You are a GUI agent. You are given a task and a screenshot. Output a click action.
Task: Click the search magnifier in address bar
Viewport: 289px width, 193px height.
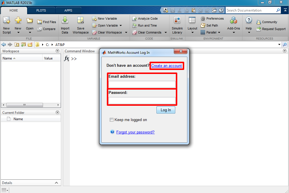(x=285, y=44)
